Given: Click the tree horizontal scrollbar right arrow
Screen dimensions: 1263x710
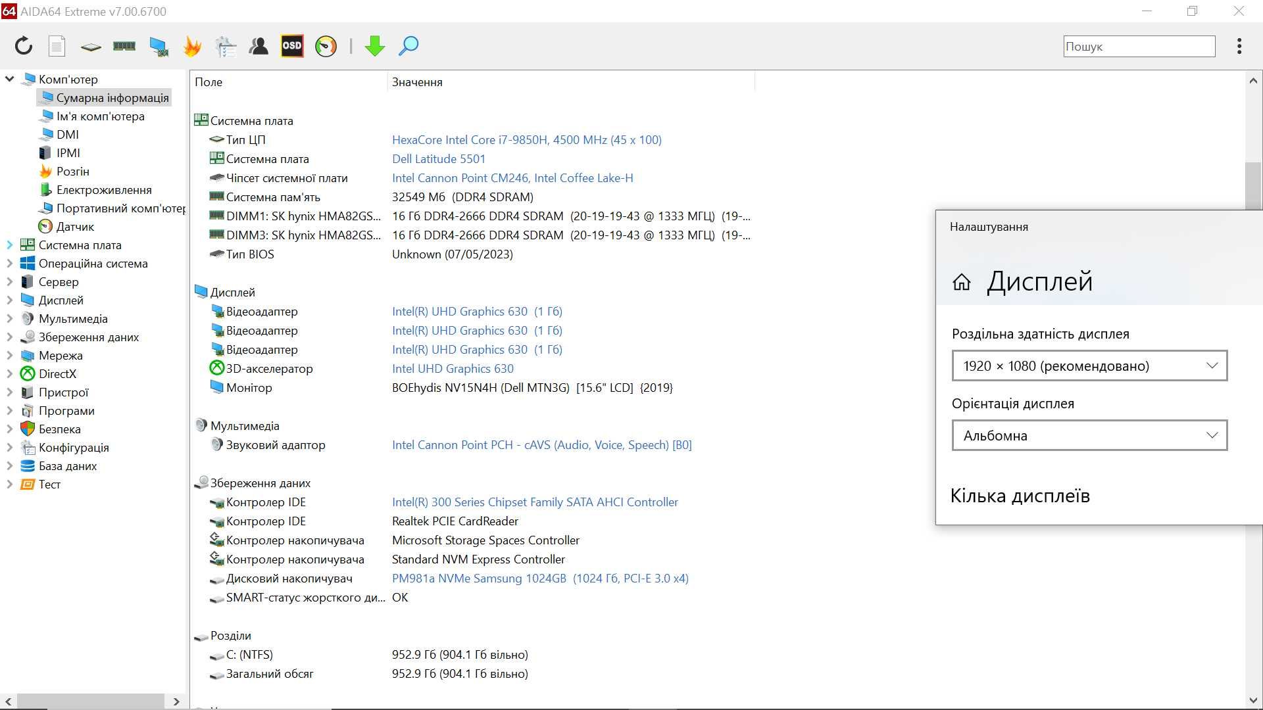Looking at the screenshot, I should click(176, 701).
